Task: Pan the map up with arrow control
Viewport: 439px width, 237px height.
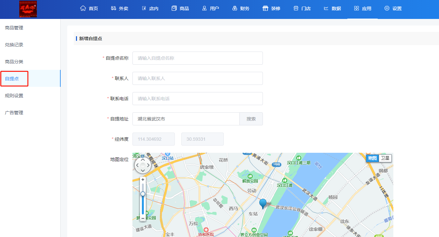Action: (x=143, y=160)
